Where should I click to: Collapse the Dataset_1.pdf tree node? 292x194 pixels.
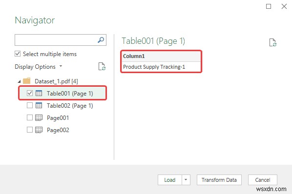coord(19,81)
